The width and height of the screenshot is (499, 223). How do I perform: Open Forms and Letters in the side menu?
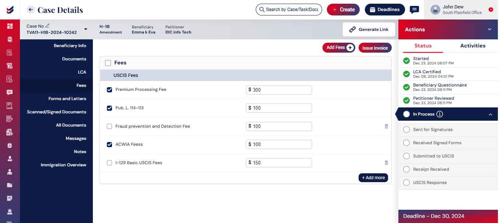tap(67, 99)
